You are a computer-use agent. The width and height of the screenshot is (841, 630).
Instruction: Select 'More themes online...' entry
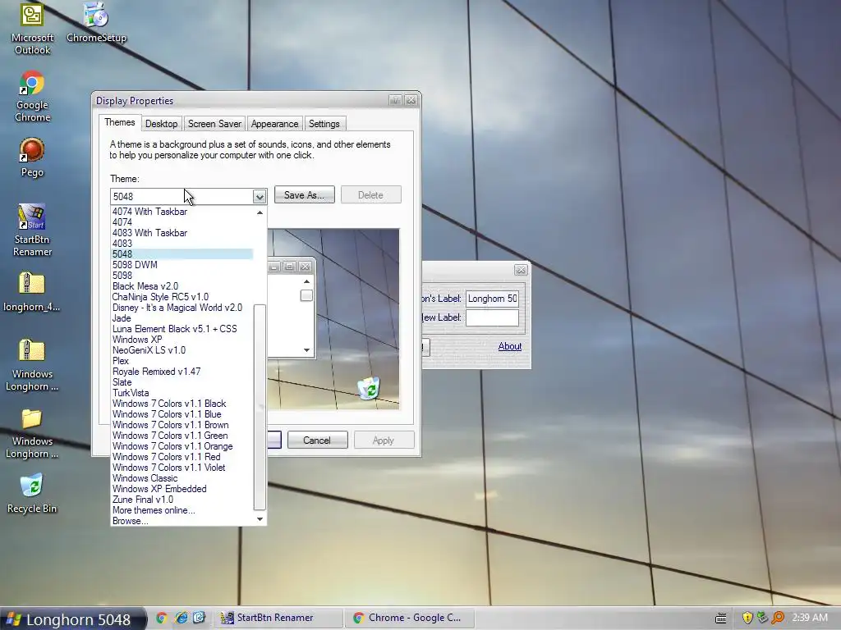coord(182,510)
